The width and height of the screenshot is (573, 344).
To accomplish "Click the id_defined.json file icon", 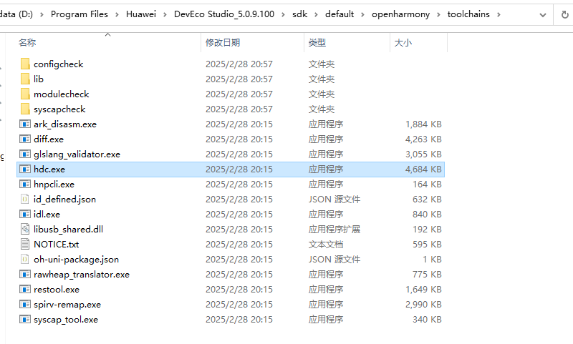I will pyautogui.click(x=25, y=199).
